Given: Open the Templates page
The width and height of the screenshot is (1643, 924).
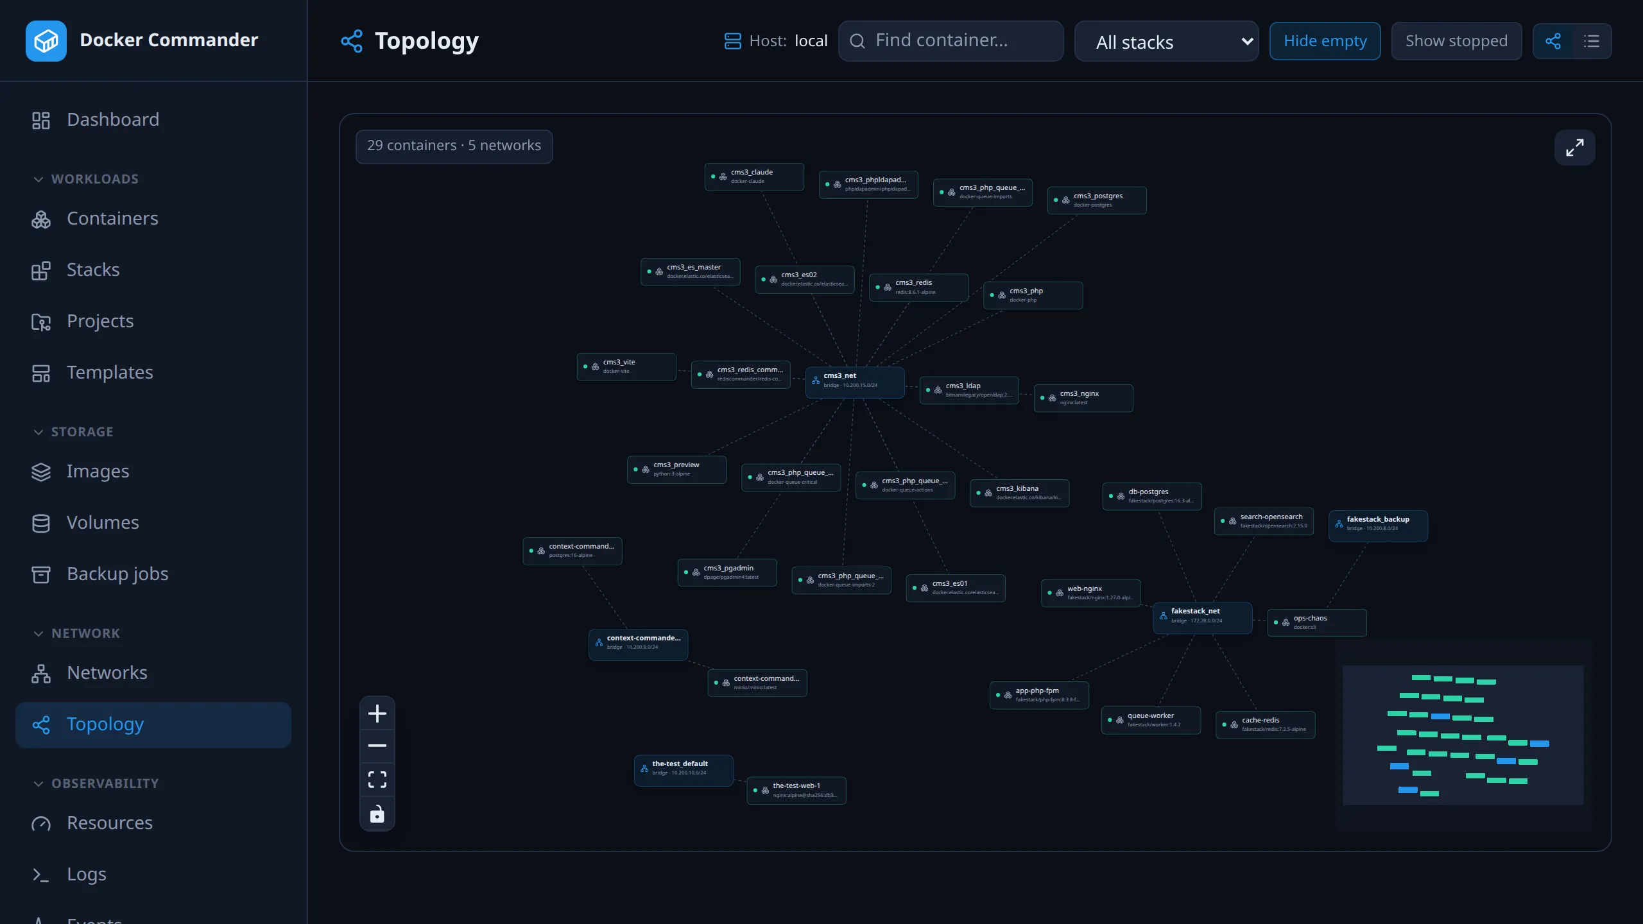Looking at the screenshot, I should point(153,373).
